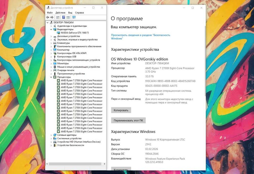Select the Дисковые устройства label
The image size is (254, 174).
pyautogui.click(x=68, y=36)
